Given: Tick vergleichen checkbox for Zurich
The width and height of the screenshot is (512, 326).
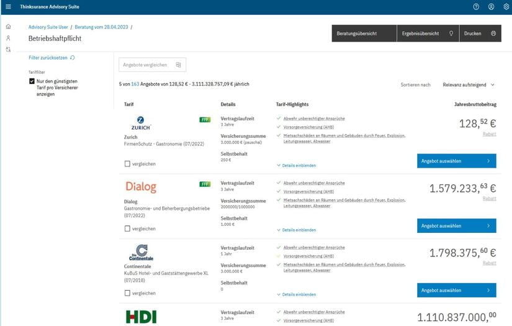Looking at the screenshot, I should [127, 164].
